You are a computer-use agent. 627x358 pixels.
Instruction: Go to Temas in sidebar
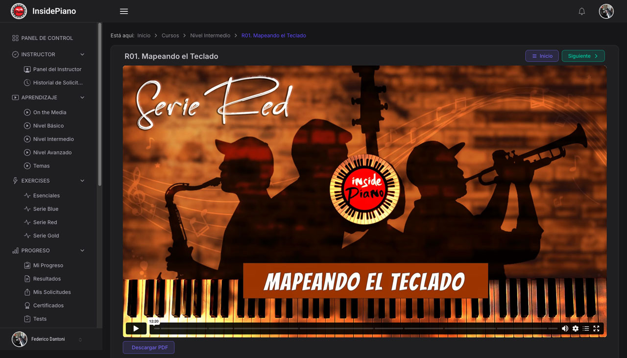(41, 166)
